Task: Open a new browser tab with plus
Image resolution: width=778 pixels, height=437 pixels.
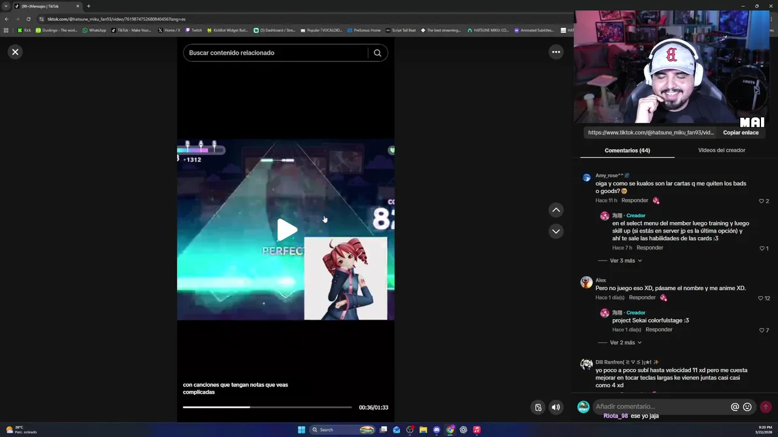Action: [x=88, y=6]
